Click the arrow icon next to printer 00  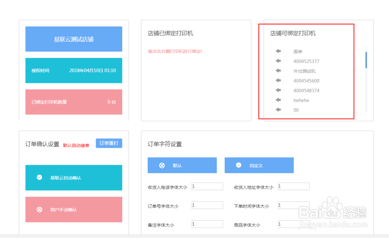[x=279, y=110]
